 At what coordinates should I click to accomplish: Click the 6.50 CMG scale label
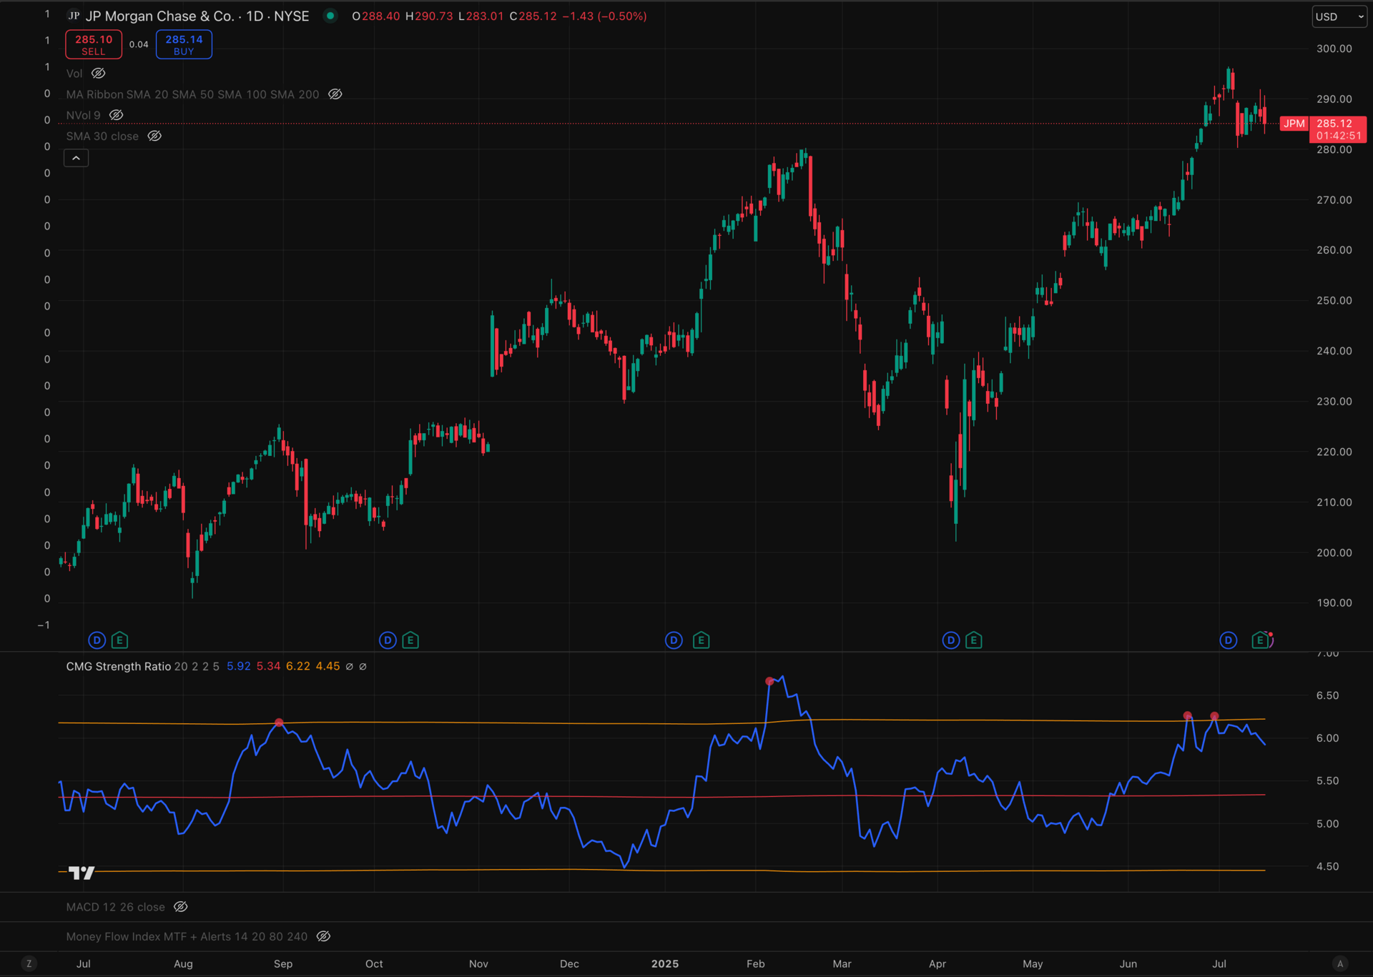click(x=1328, y=695)
